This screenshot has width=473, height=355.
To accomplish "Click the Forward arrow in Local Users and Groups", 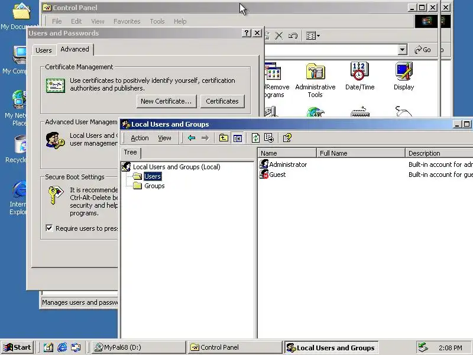I will [205, 138].
